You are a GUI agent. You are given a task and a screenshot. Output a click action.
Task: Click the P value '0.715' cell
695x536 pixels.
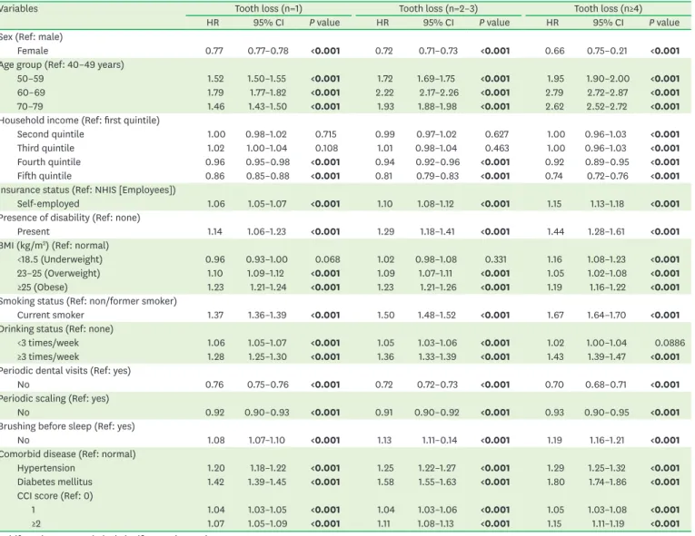click(326, 134)
